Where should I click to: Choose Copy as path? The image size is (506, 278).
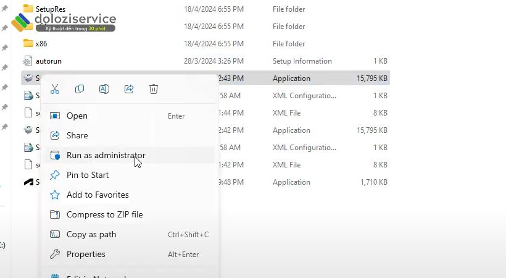coord(129,234)
